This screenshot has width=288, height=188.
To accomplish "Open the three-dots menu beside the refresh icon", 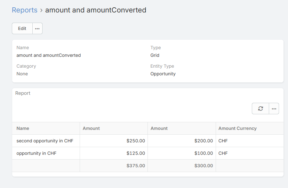I will pos(274,109).
